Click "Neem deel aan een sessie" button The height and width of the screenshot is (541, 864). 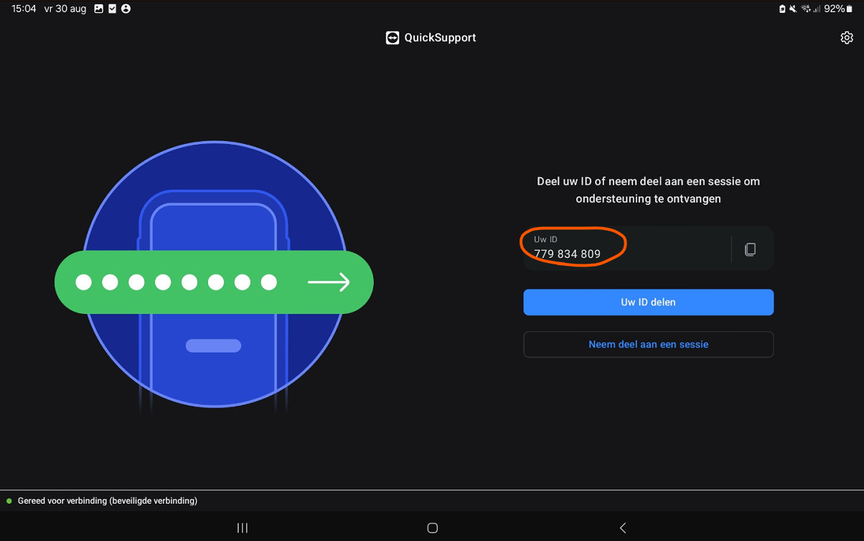click(x=648, y=345)
